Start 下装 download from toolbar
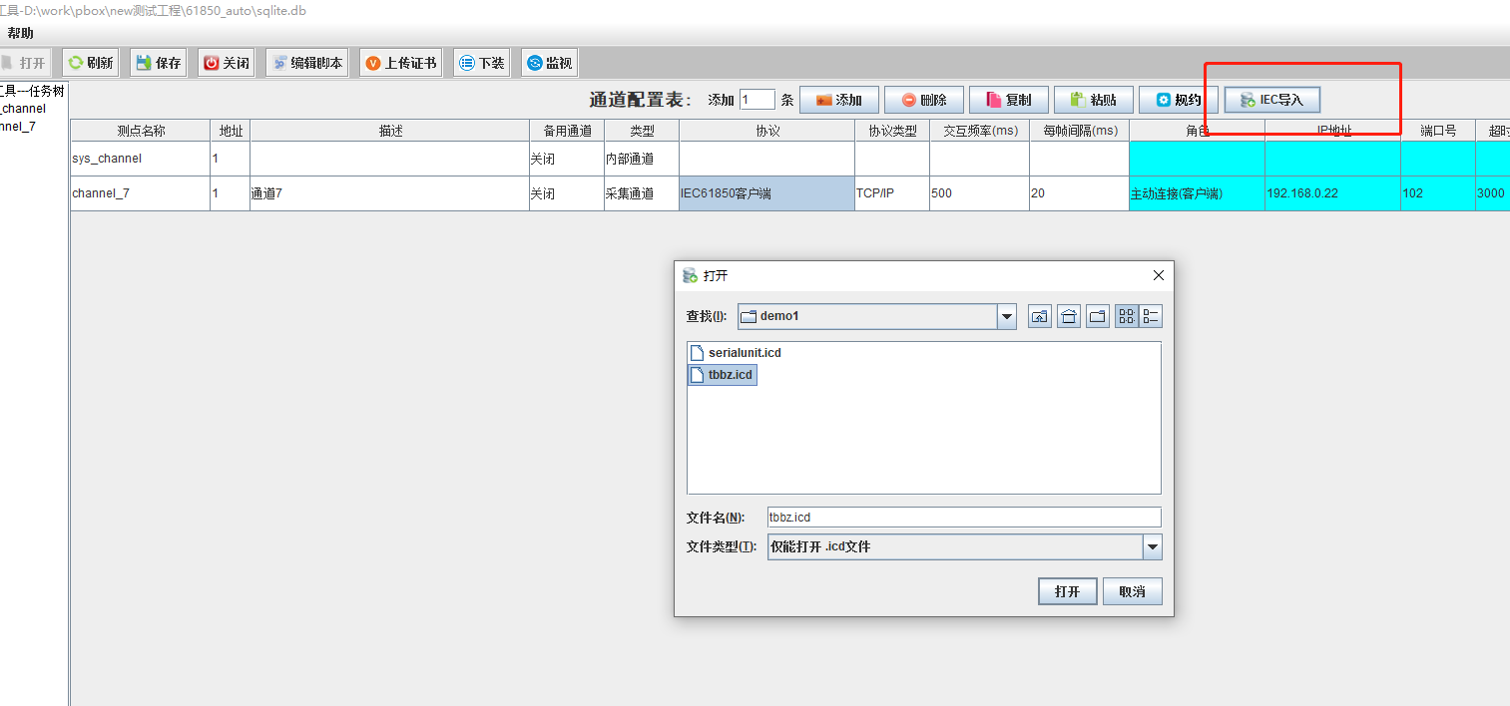Image resolution: width=1510 pixels, height=706 pixels. 482,63
